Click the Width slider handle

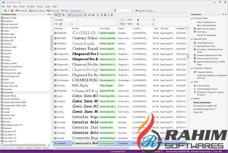(138, 20)
